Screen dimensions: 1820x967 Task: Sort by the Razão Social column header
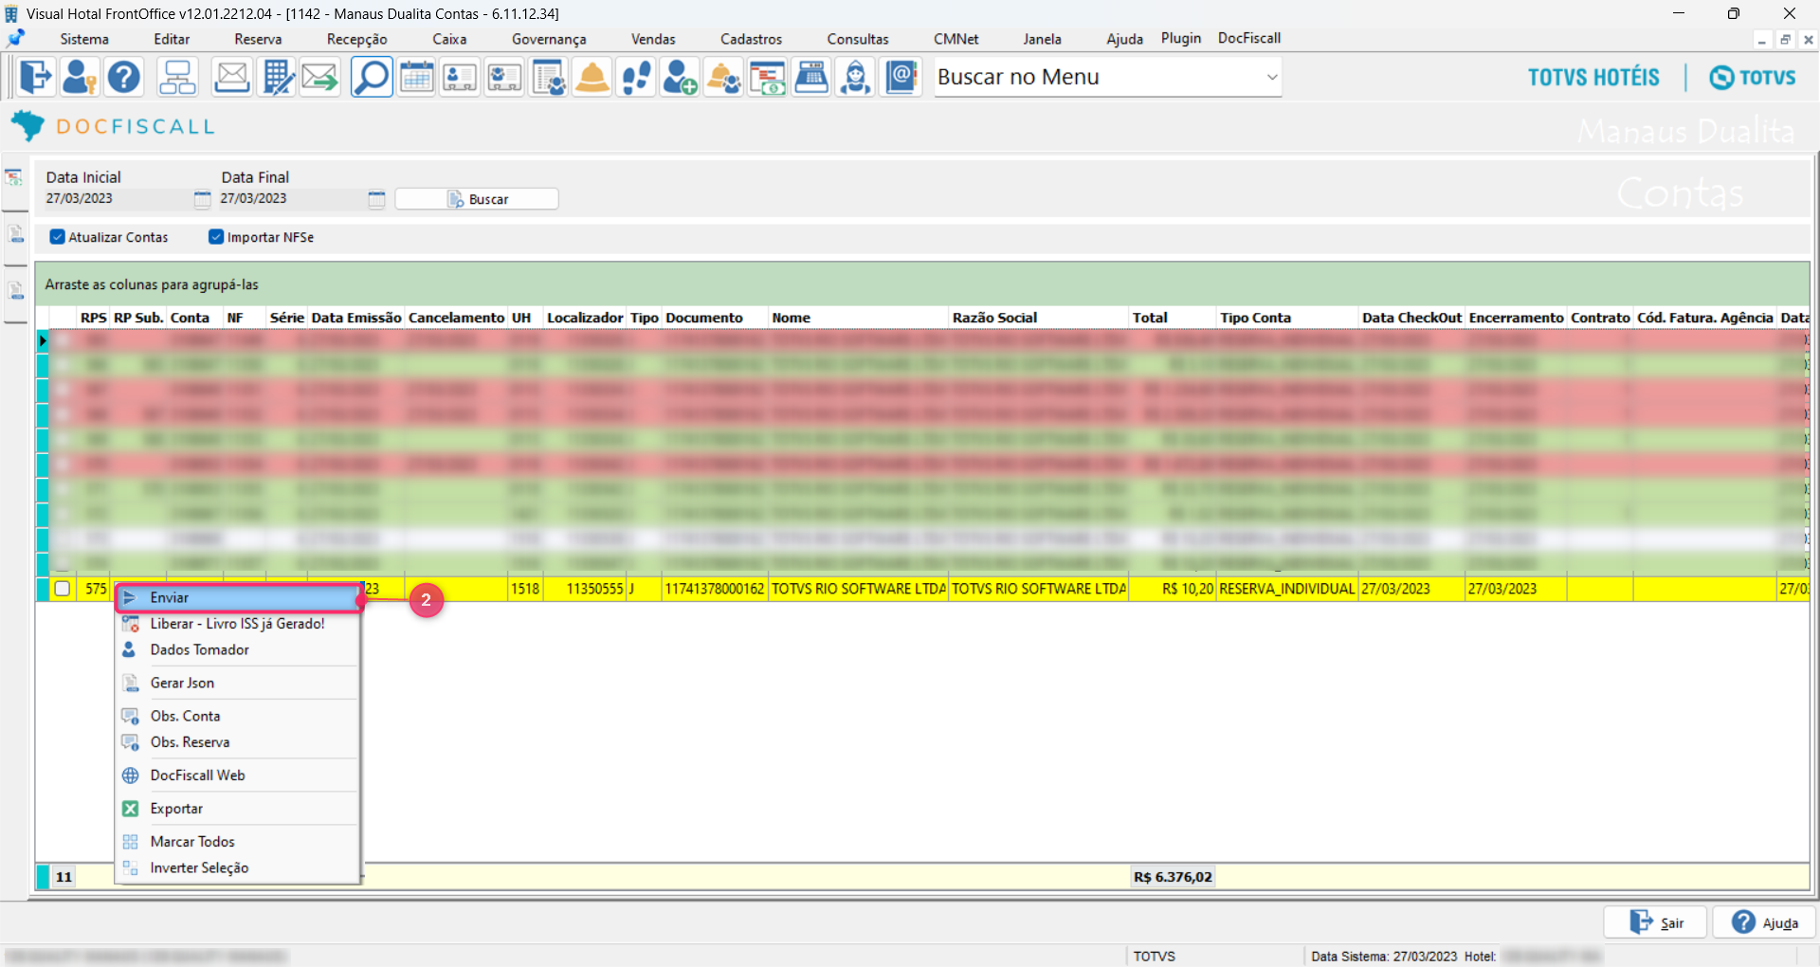tap(1038, 318)
